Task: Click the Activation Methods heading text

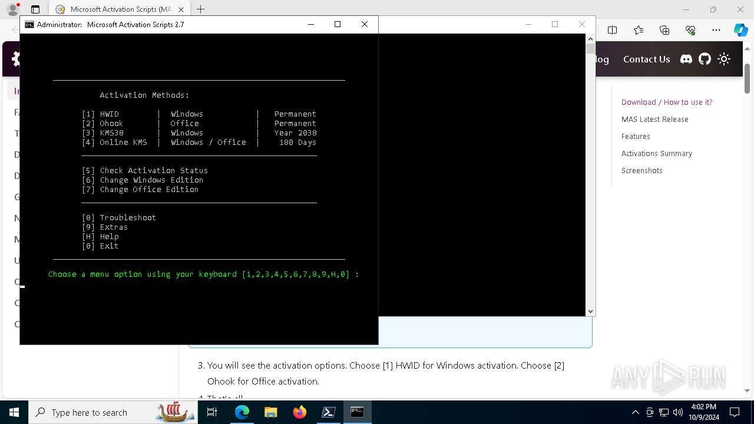Action: tap(144, 95)
